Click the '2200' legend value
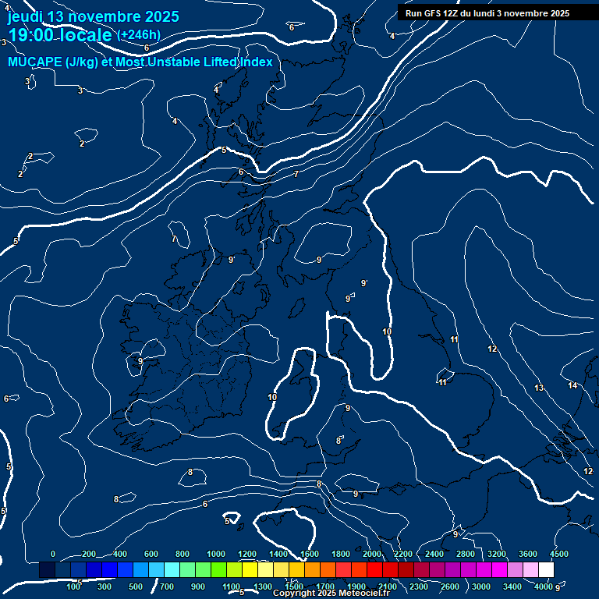Viewport: 599px width, 599px height. click(x=403, y=554)
